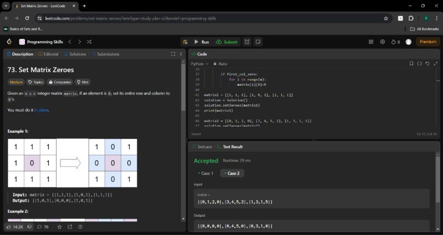Open a new browser tab
The height and width of the screenshot is (235, 443).
[84, 6]
